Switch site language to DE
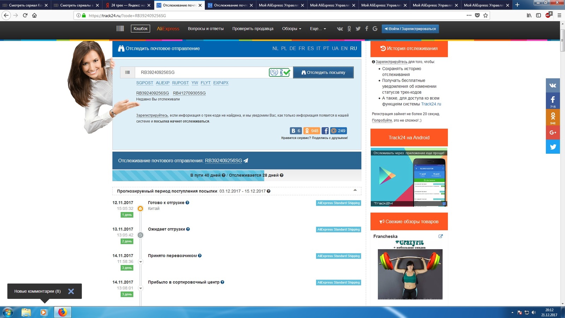 click(293, 48)
